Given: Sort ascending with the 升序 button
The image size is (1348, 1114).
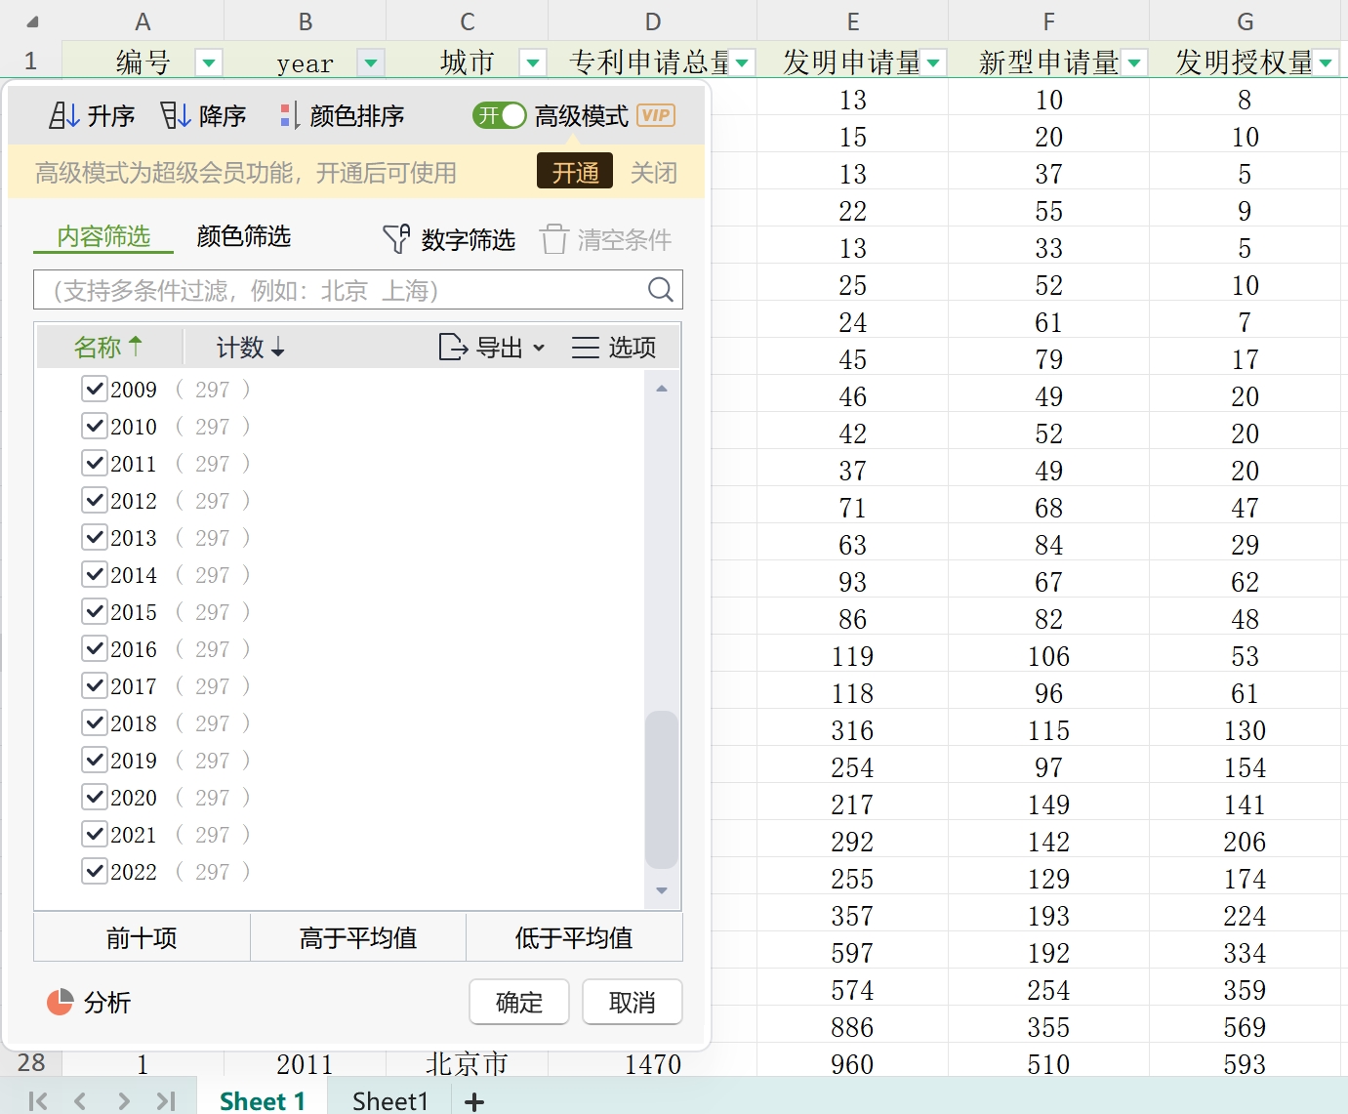Looking at the screenshot, I should pos(92,116).
